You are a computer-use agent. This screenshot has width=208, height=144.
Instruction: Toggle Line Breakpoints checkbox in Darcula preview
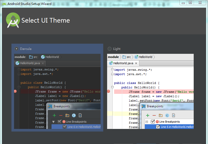point(59,122)
